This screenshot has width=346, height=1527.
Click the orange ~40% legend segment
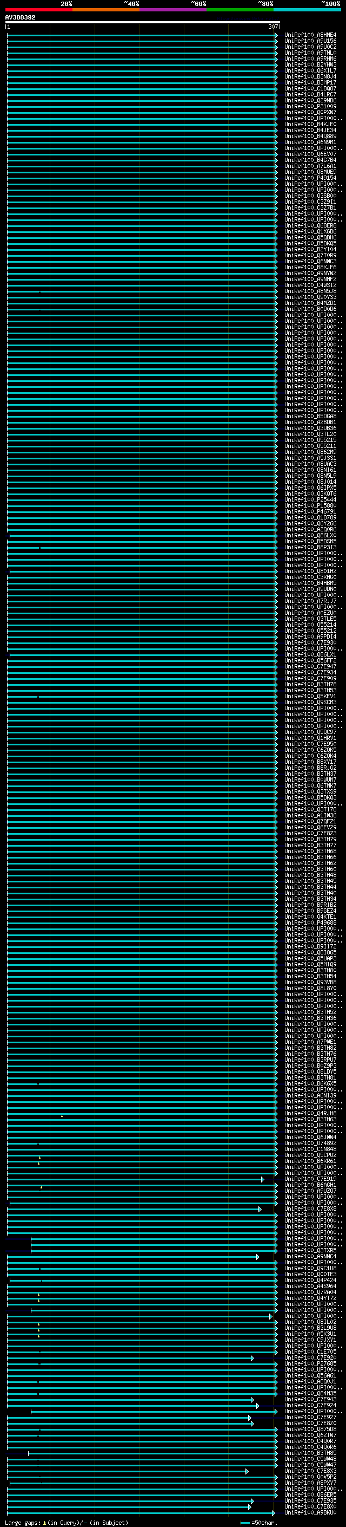click(x=106, y=10)
